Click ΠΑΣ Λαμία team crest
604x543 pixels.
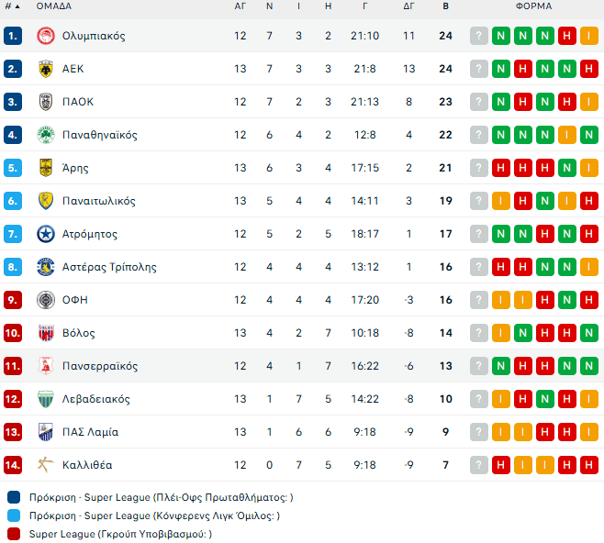tap(45, 432)
